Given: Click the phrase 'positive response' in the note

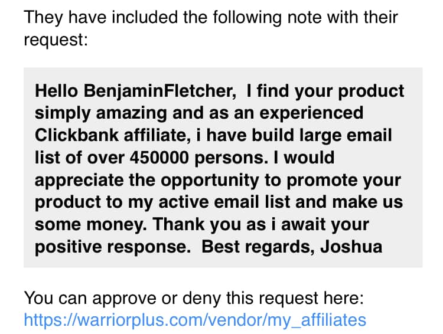Looking at the screenshot, I should click(x=113, y=247).
